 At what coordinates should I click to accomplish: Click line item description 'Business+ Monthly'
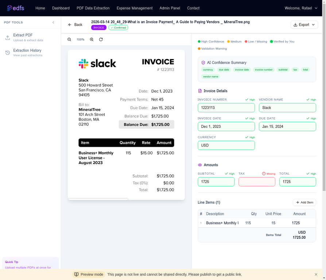point(222,223)
